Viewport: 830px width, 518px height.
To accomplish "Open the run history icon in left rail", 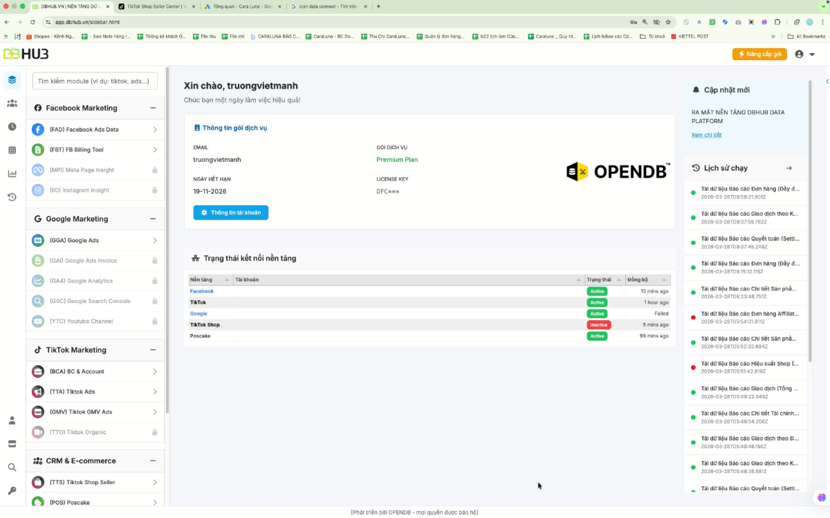I will (12, 197).
